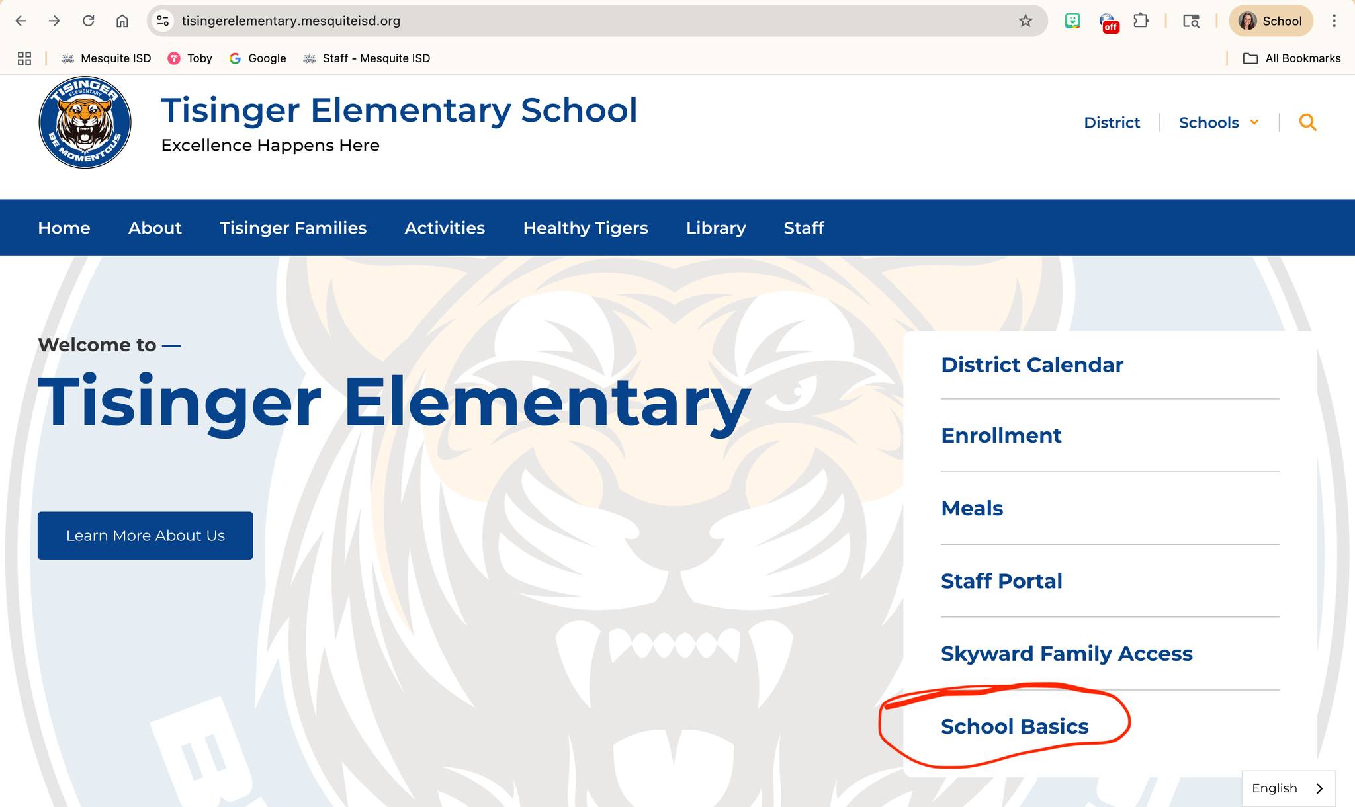
Task: Click the Learn More About Us button
Action: tap(146, 536)
